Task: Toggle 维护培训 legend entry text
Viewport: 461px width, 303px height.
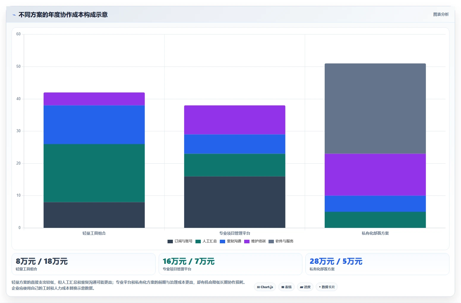Action: (x=258, y=241)
